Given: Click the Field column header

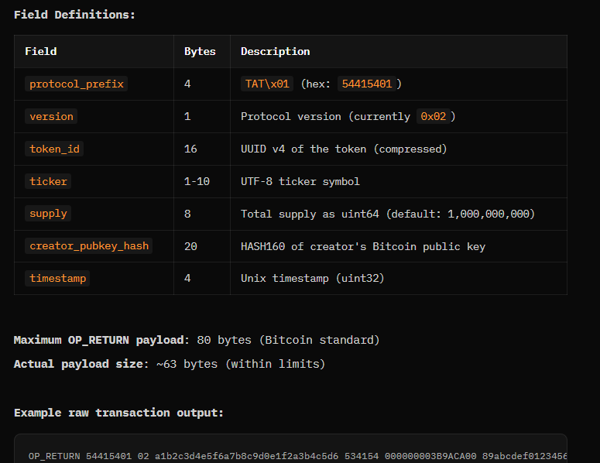Looking at the screenshot, I should point(40,51).
